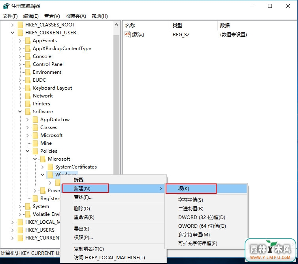Click the Printers folder icon
The image size is (298, 264).
[x=28, y=104]
